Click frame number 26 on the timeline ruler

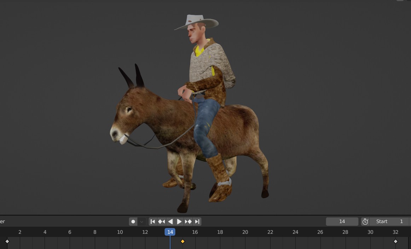[320, 232]
